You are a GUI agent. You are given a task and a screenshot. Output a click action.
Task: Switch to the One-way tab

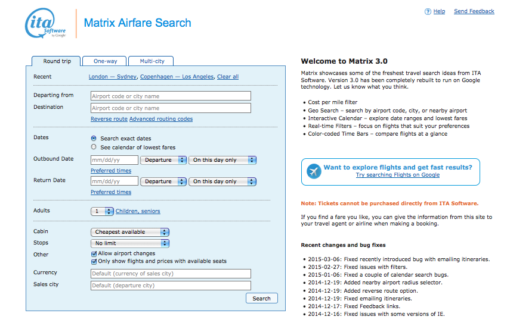tap(106, 61)
